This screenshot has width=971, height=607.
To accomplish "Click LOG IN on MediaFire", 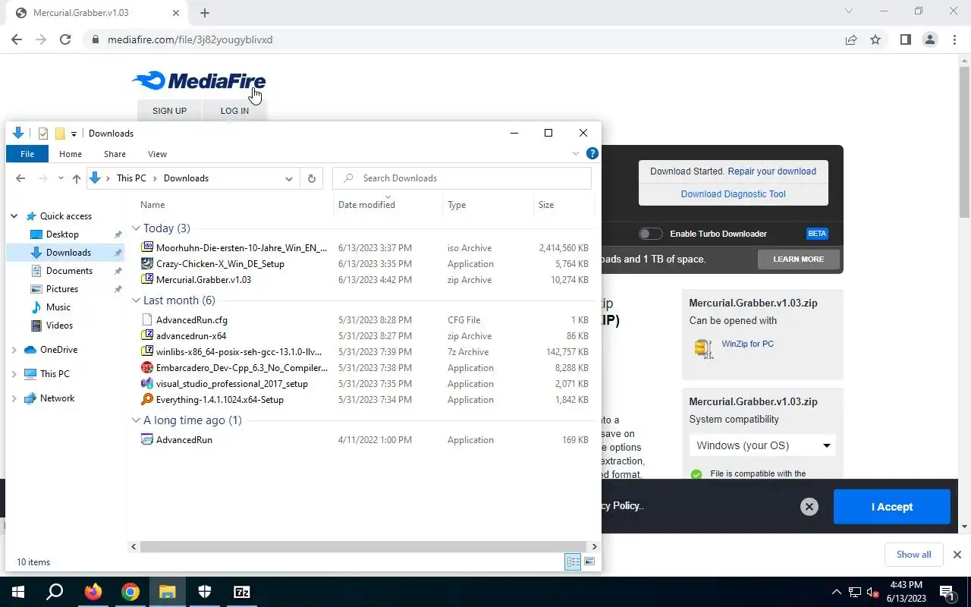I will (234, 111).
